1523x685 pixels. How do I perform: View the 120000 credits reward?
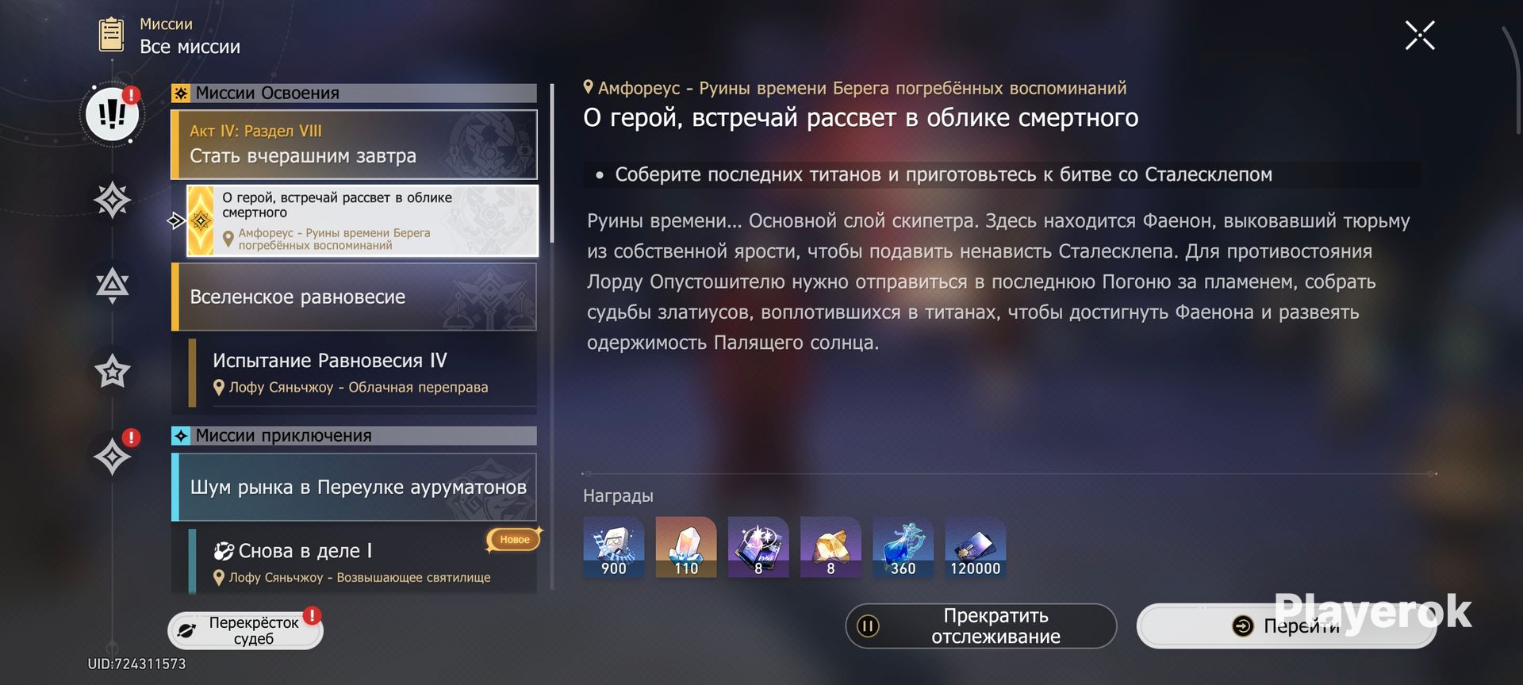(976, 547)
